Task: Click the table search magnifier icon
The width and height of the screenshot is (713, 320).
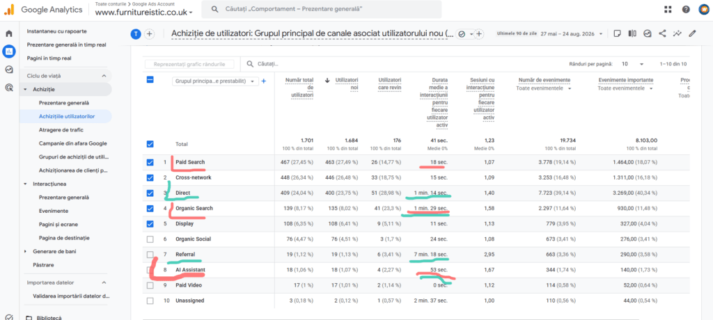Action: pyautogui.click(x=250, y=65)
